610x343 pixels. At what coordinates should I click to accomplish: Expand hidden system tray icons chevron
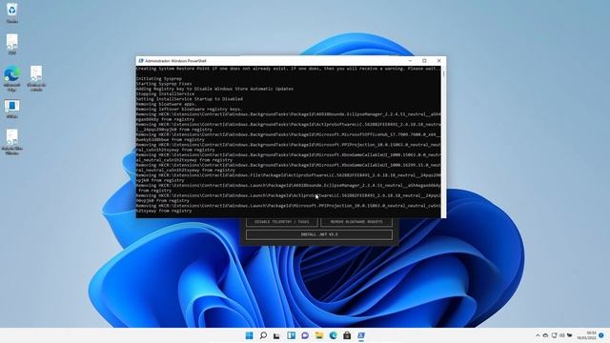[538, 335]
